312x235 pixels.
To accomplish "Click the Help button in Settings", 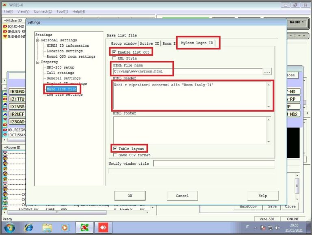I will click(263, 196).
